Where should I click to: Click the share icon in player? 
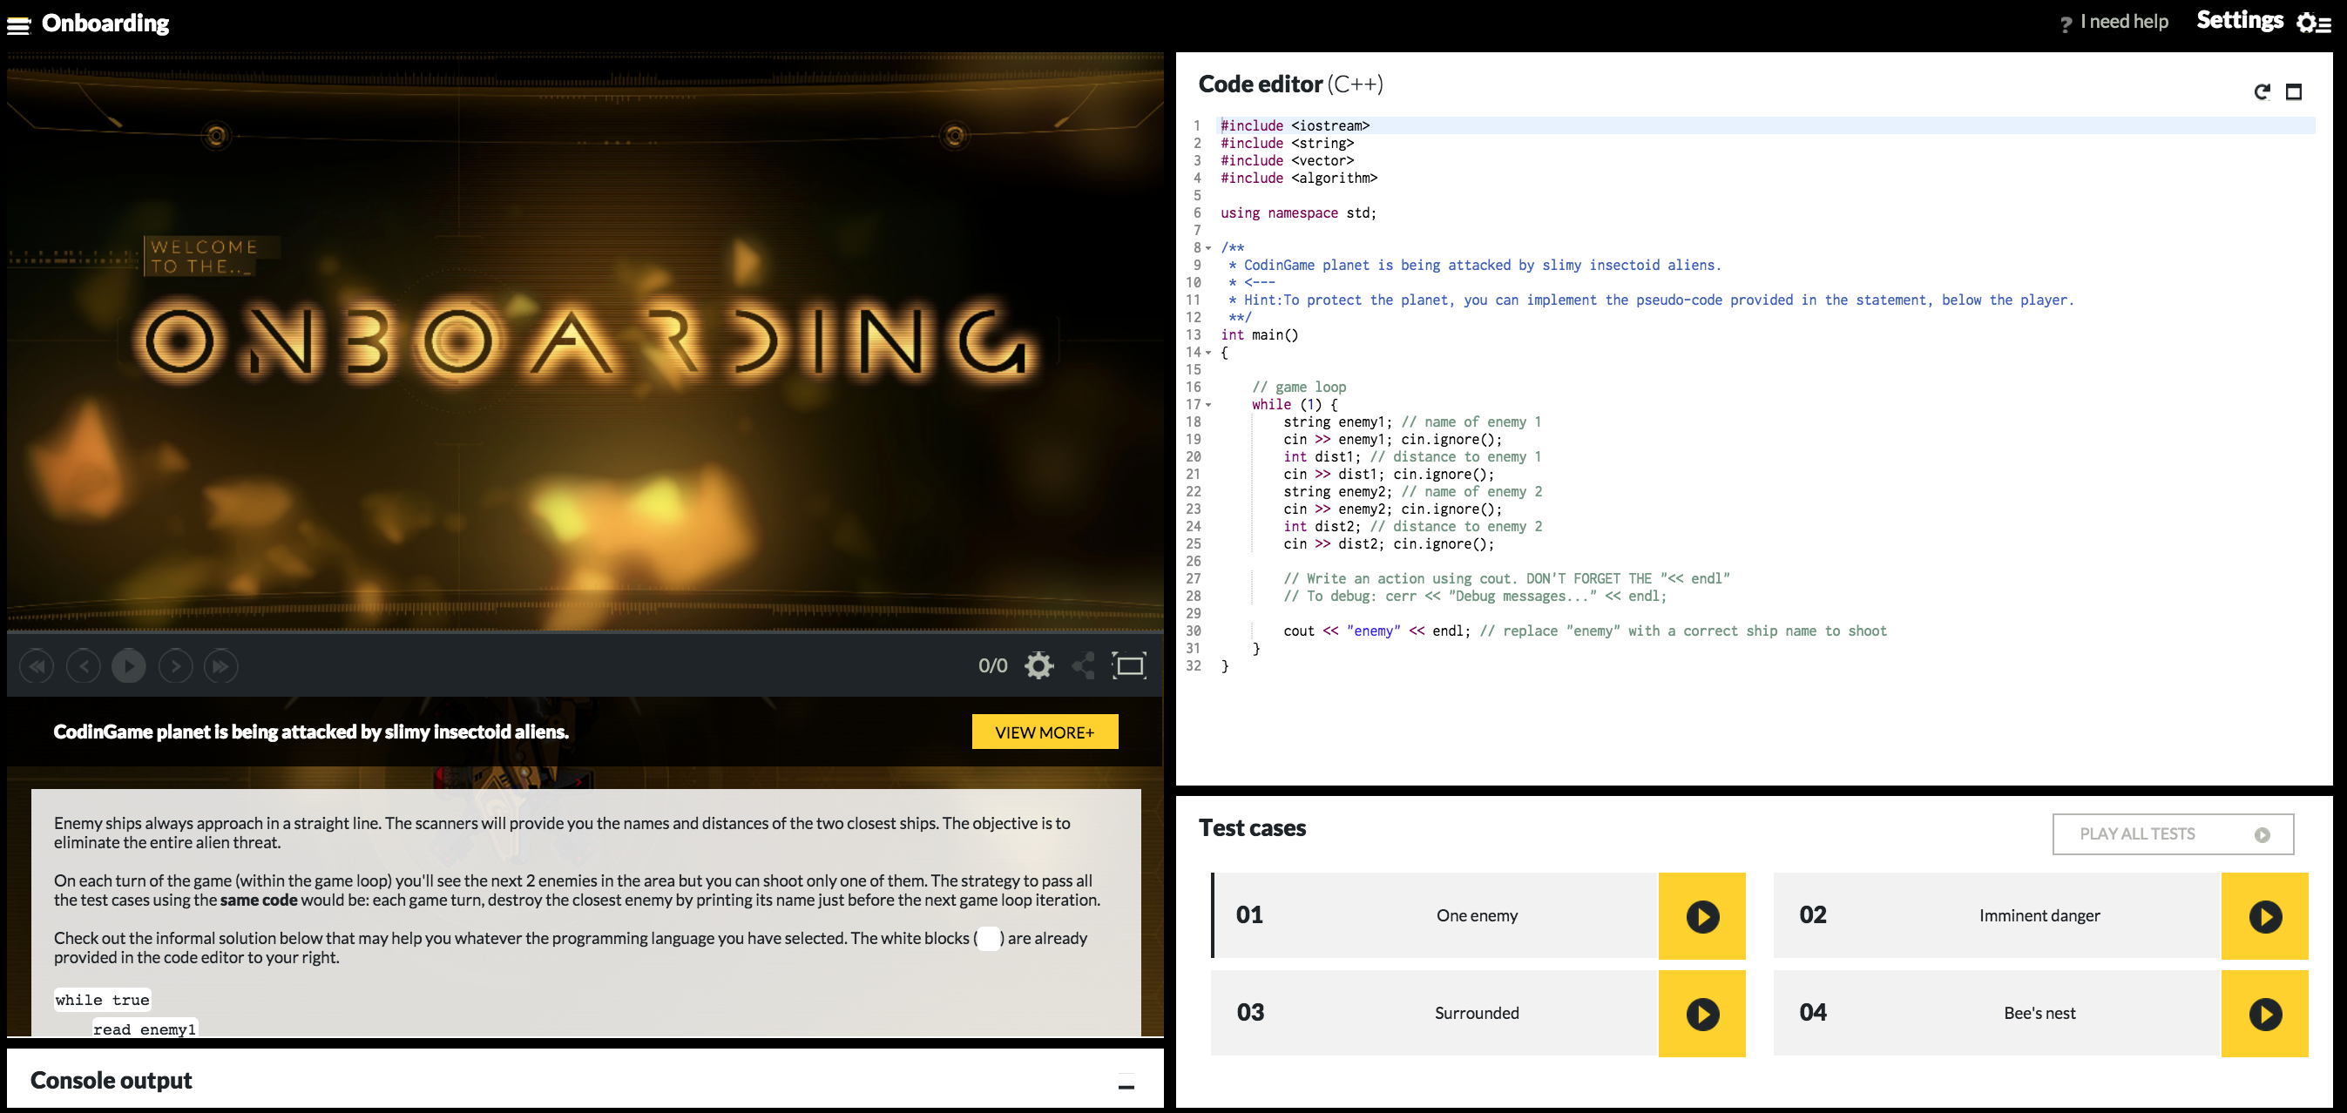pos(1083,665)
